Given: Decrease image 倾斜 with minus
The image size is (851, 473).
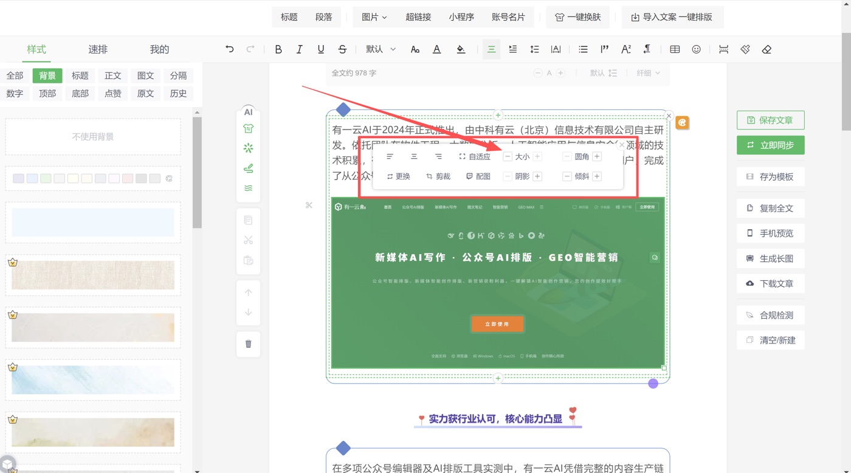Looking at the screenshot, I should point(567,176).
